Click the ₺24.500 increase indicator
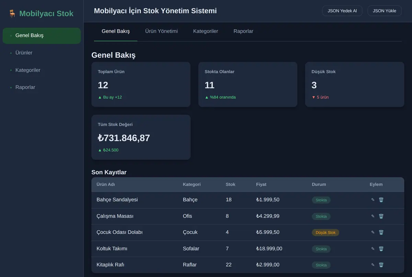This screenshot has width=412, height=277. pyautogui.click(x=108, y=150)
